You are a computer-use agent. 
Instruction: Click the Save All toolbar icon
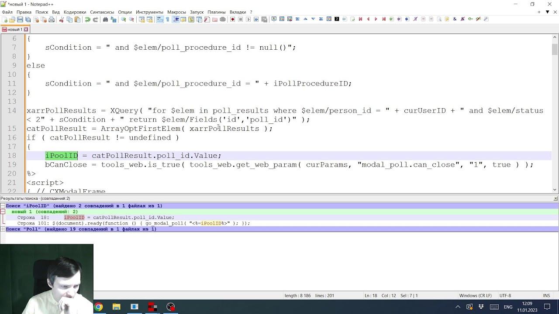click(x=28, y=19)
